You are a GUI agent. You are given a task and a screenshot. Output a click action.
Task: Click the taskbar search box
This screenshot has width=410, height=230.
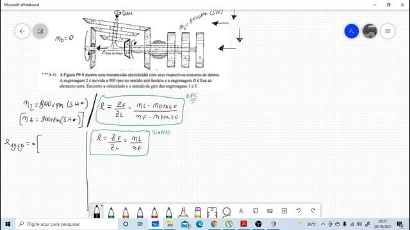(67, 224)
